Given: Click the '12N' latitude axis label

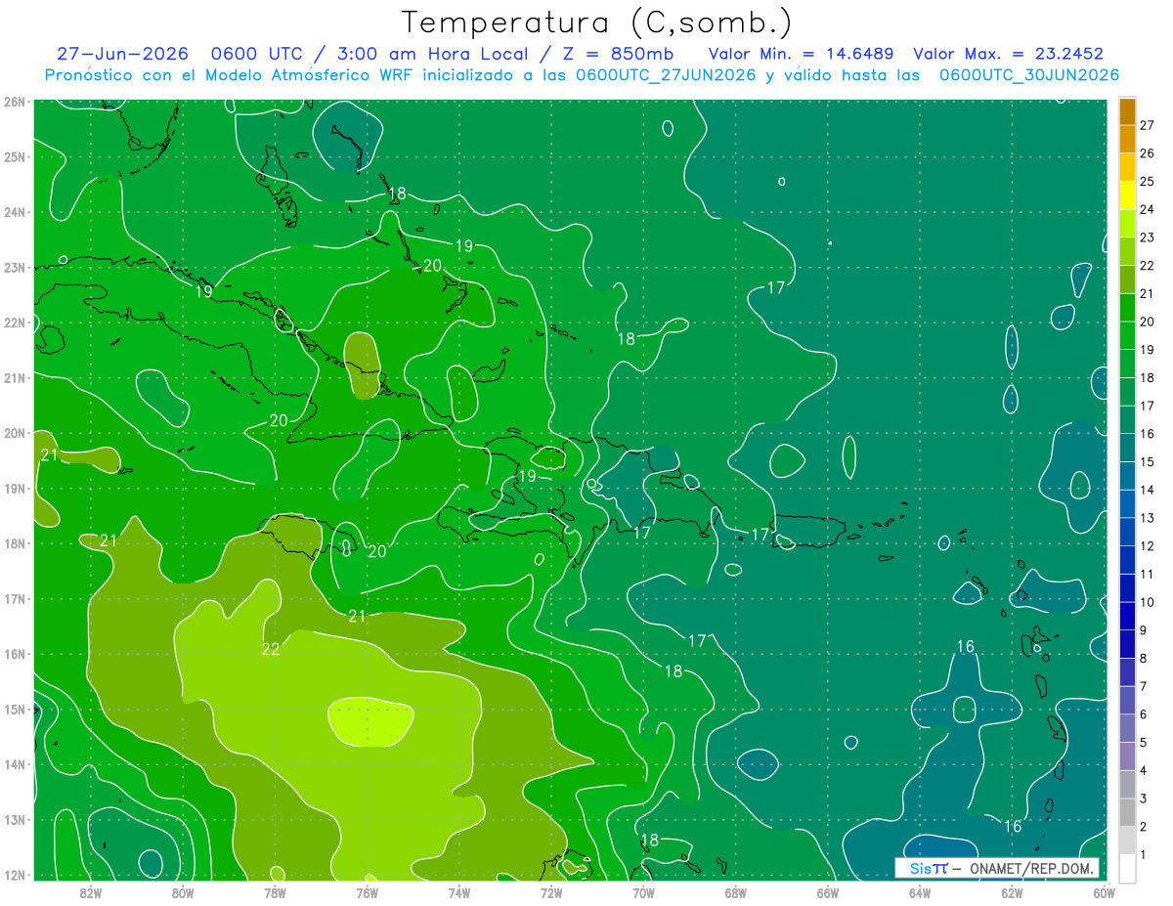Looking at the screenshot, I should (x=16, y=875).
